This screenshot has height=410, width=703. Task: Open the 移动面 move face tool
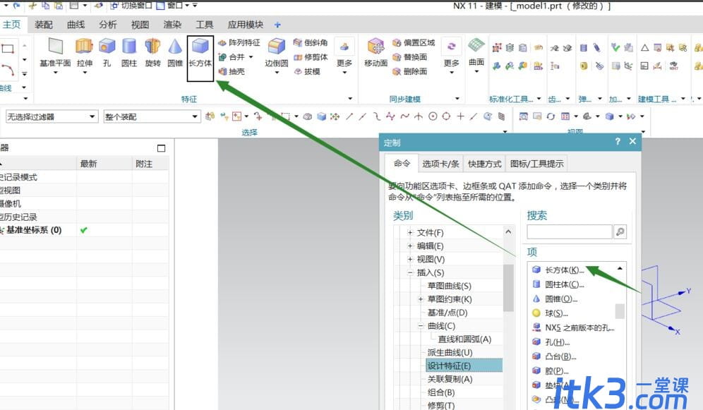[x=375, y=53]
